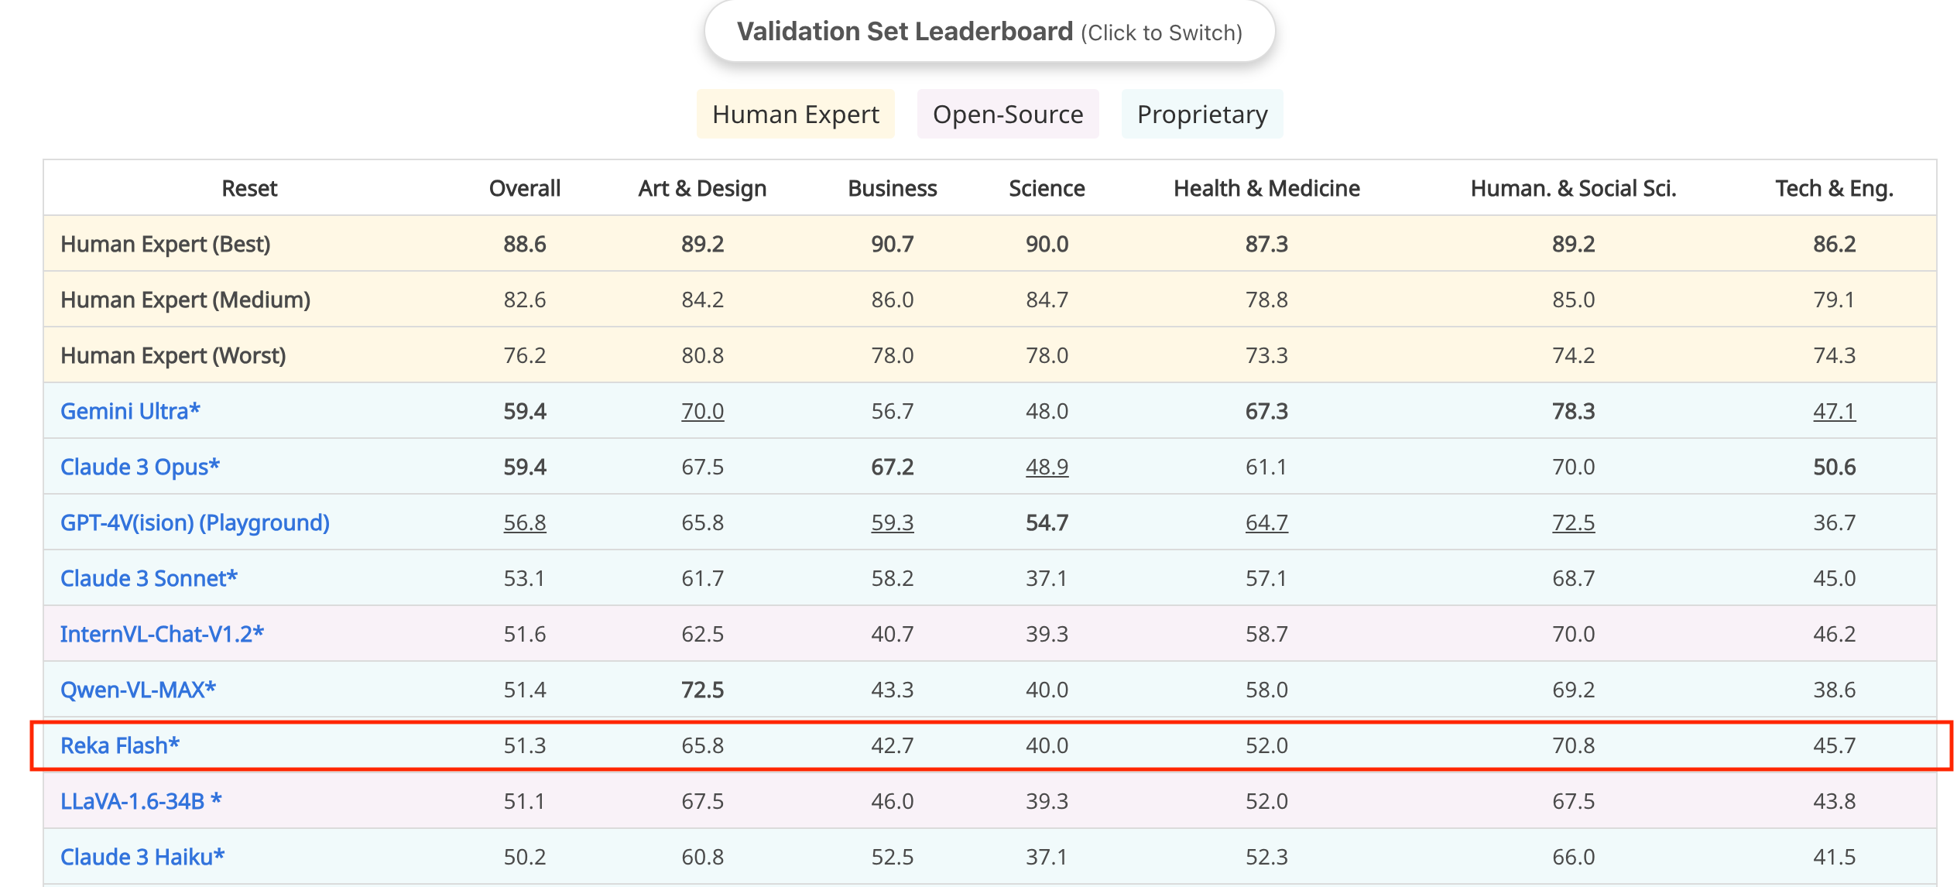1957x887 pixels.
Task: Follow the GPT-4V(ision) (Playground) link
Action: (x=195, y=522)
